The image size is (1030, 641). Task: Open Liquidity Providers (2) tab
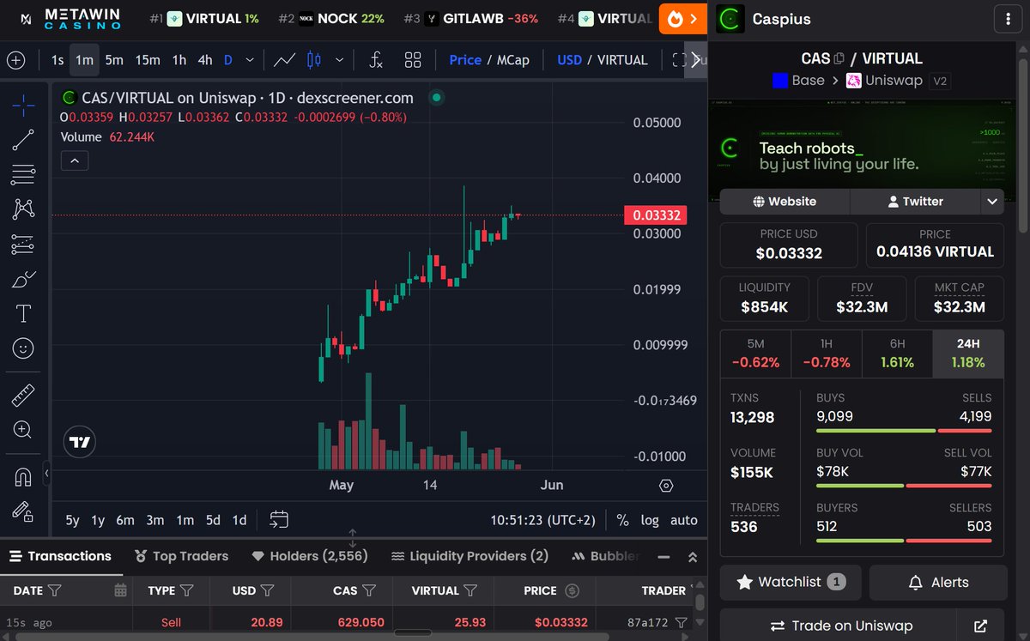pos(470,556)
